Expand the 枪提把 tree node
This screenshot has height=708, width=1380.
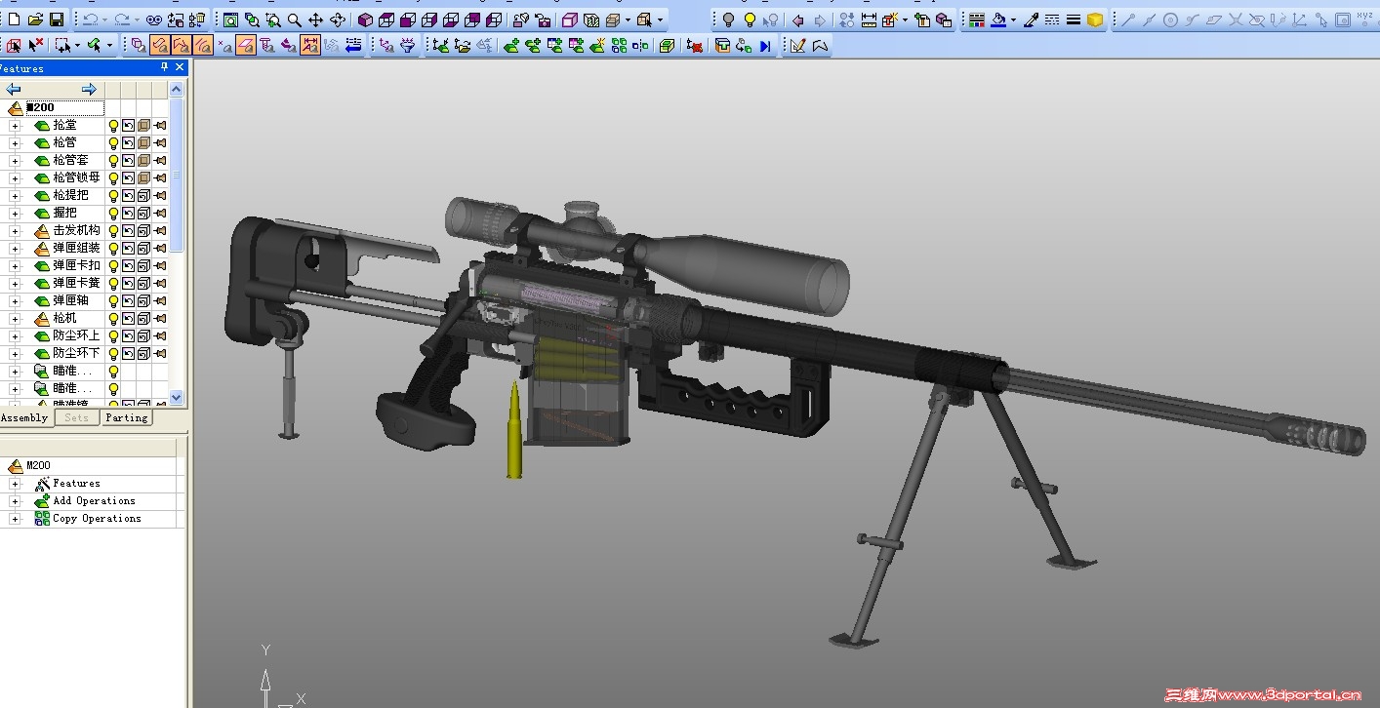[x=15, y=196]
